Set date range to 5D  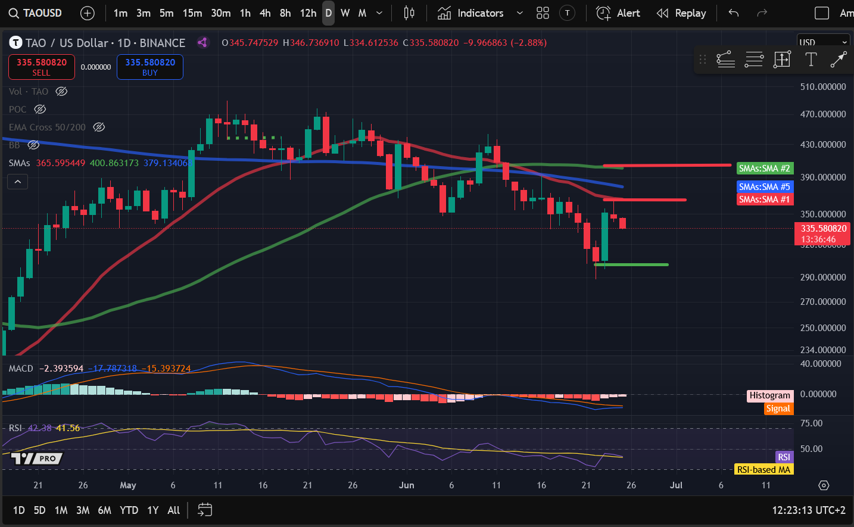point(39,510)
